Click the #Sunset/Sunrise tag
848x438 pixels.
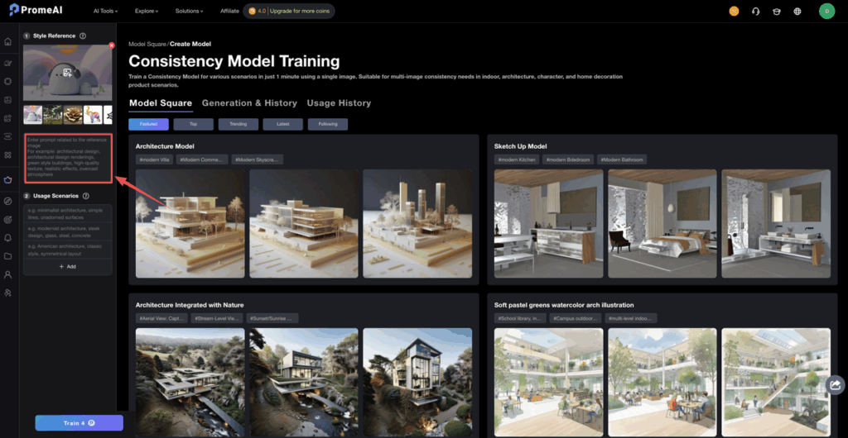[272, 318]
